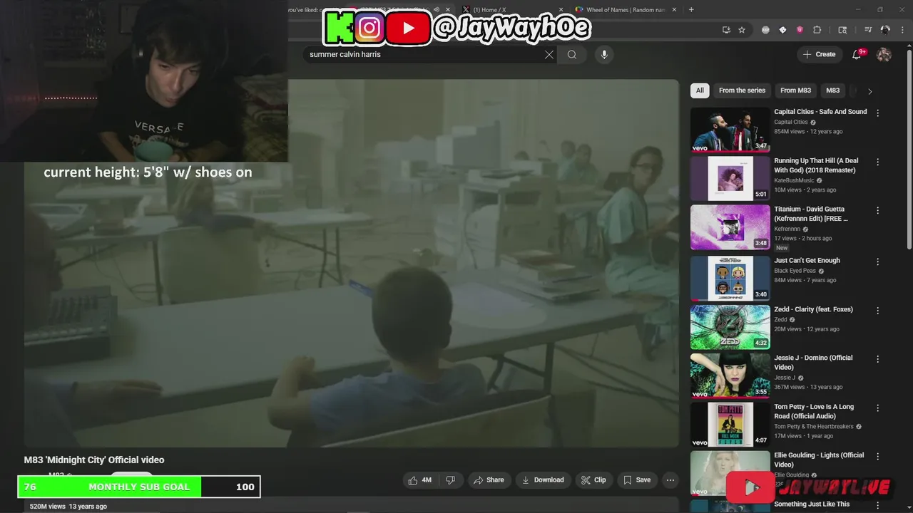Viewport: 913px width, 513px height.
Task: Select the From the series chip
Action: (x=742, y=90)
